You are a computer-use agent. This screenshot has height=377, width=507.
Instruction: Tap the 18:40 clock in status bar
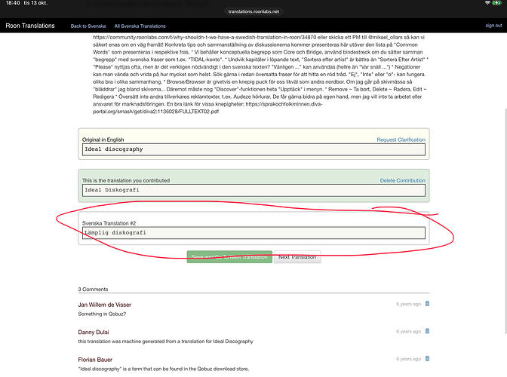point(13,3)
